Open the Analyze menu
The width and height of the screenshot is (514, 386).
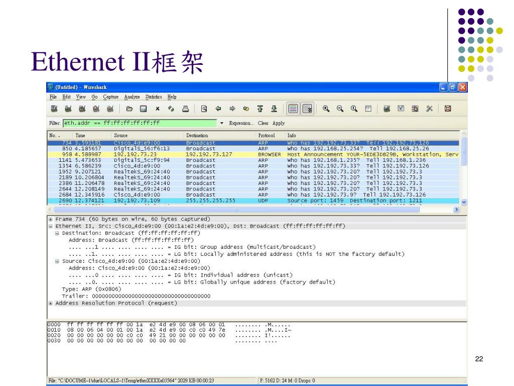point(132,97)
